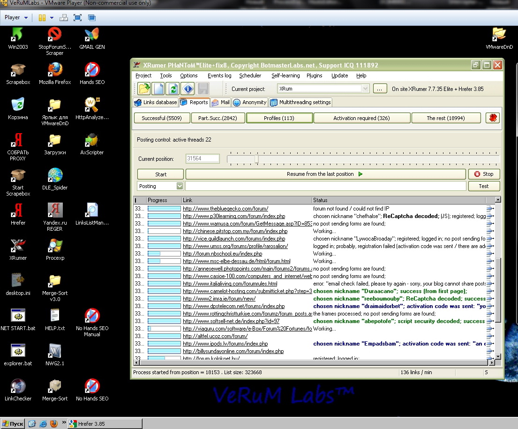Switch to the Anonymity tab
Screen dimensions: 518x429
(250, 102)
